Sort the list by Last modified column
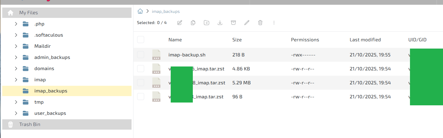This screenshot has height=138, width=443. click(365, 40)
